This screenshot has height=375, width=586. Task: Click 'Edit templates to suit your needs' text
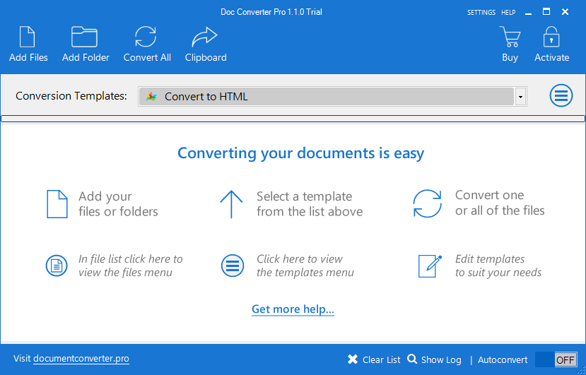tap(498, 266)
